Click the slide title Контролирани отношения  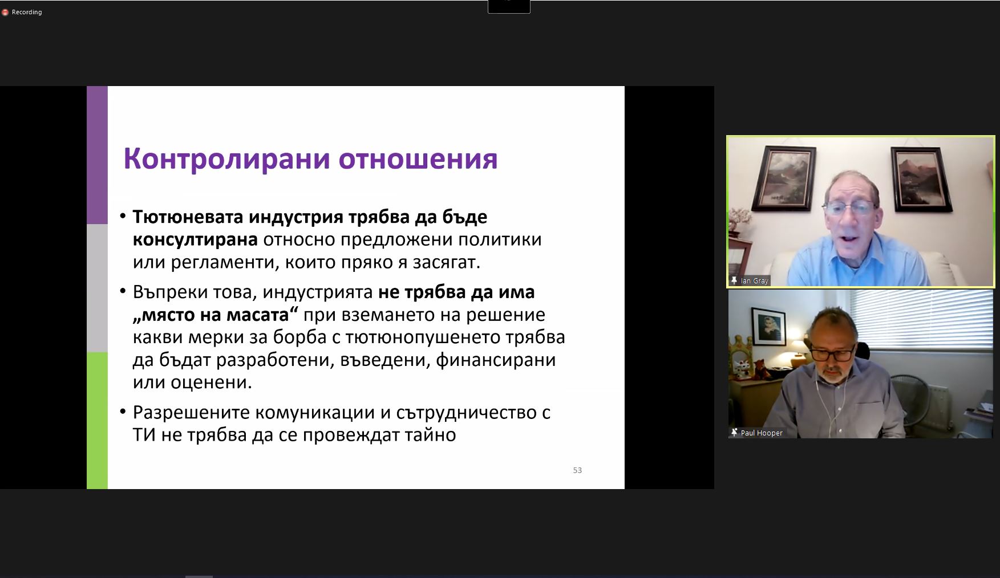(310, 158)
